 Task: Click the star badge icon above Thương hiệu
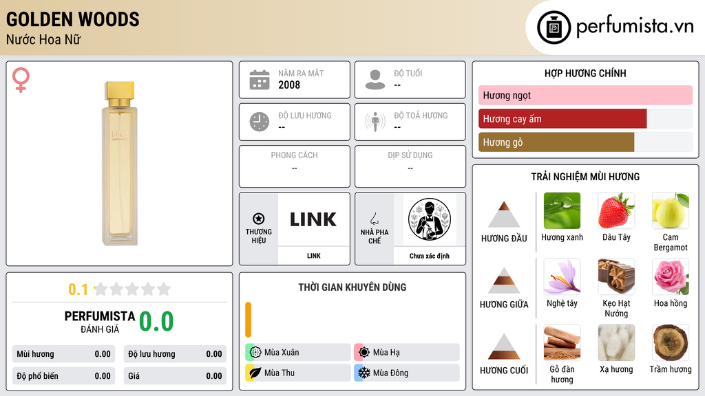(259, 219)
